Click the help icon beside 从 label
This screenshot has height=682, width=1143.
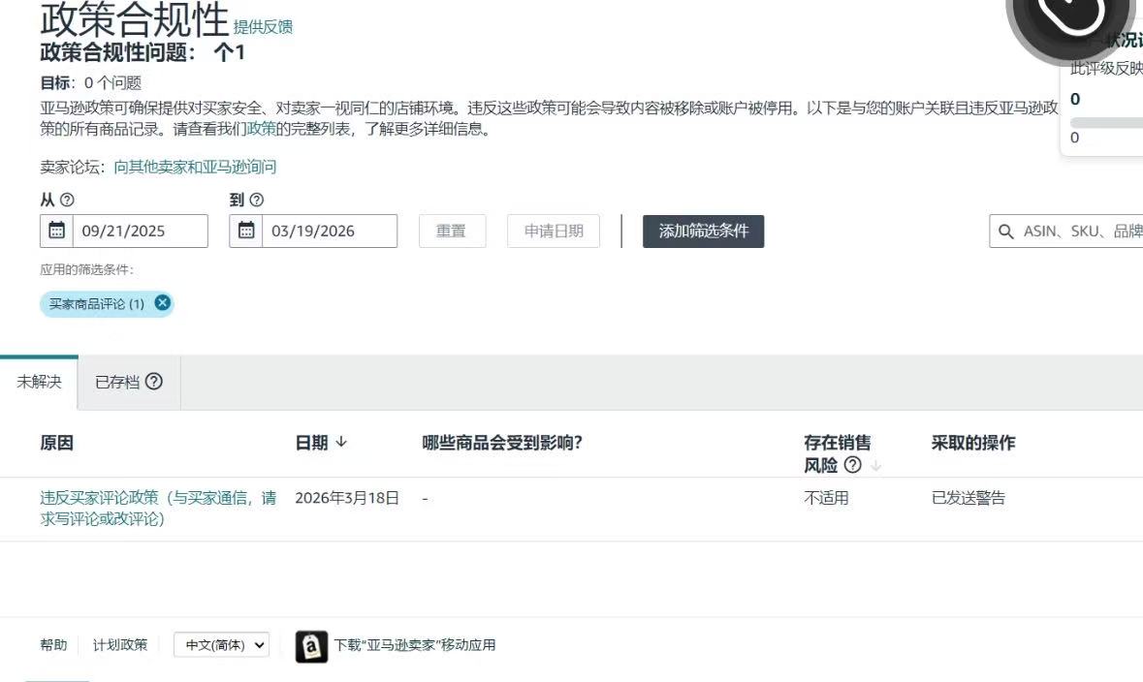click(x=67, y=200)
